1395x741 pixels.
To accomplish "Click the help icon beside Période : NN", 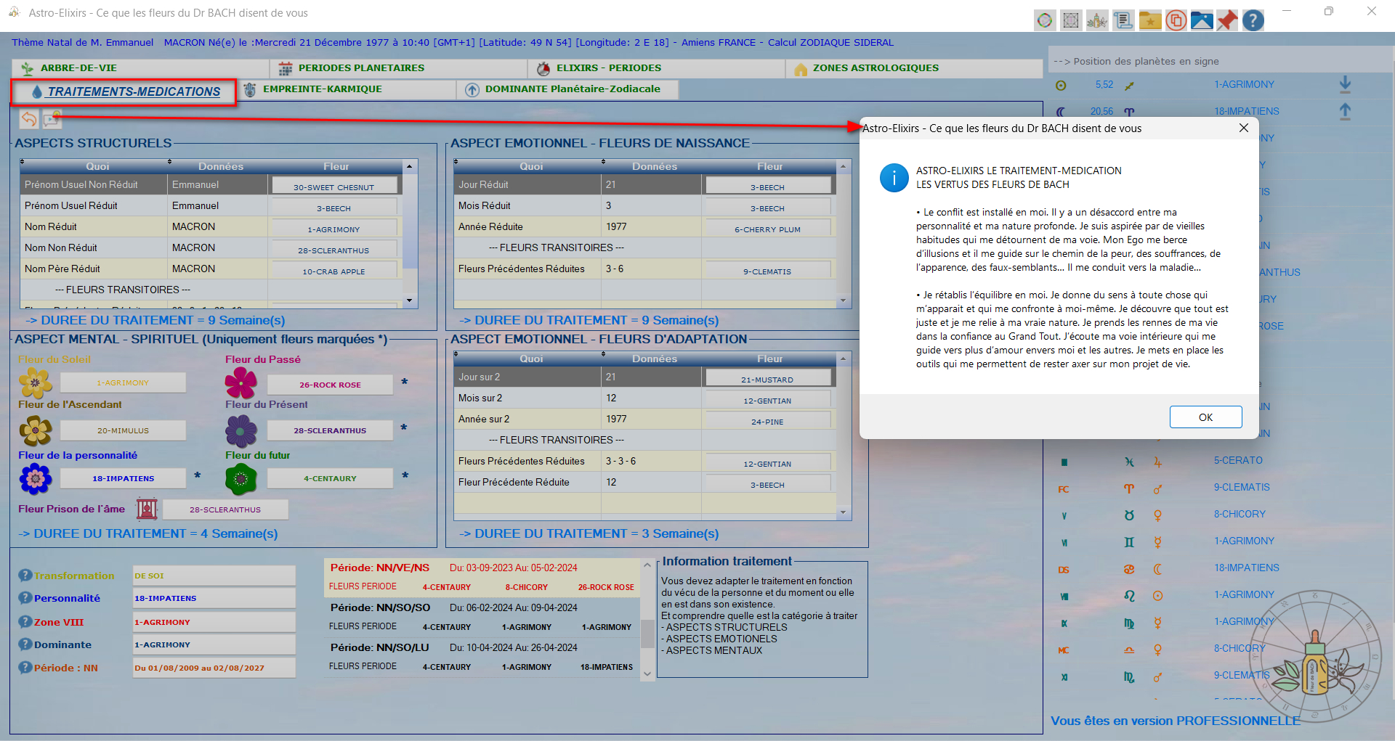I will coord(25,667).
